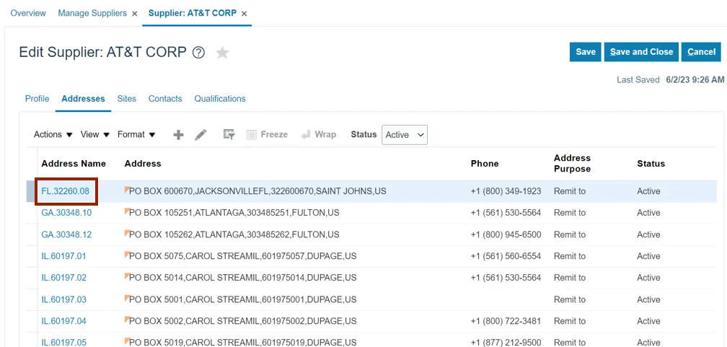This screenshot has width=727, height=347.
Task: Select the Qualifications tab
Action: [220, 99]
